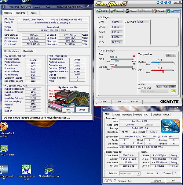Image resolution: width=183 pixels, height=185 pixels.
Task: Click Validate in CPU-Z
Action: pos(157,181)
